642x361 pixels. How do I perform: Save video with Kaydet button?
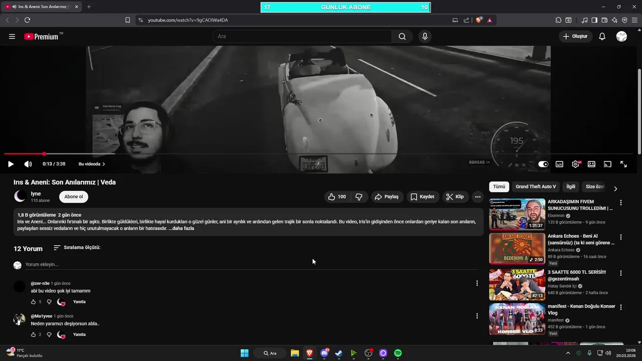[422, 197]
